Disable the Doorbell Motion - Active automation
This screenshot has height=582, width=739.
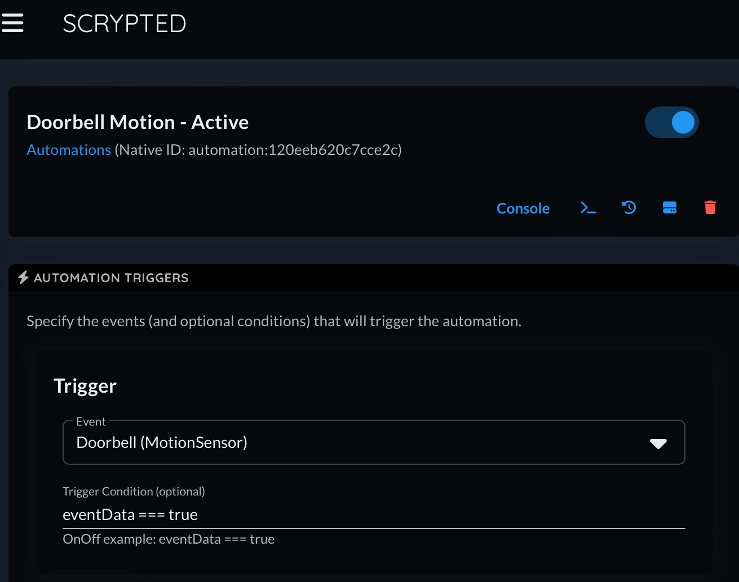(x=672, y=122)
